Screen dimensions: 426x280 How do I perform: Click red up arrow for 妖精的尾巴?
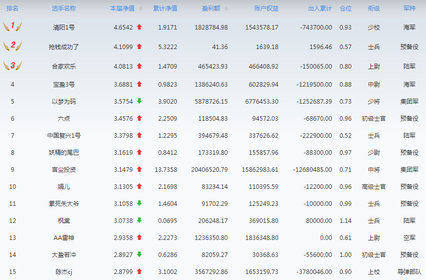tap(139, 152)
